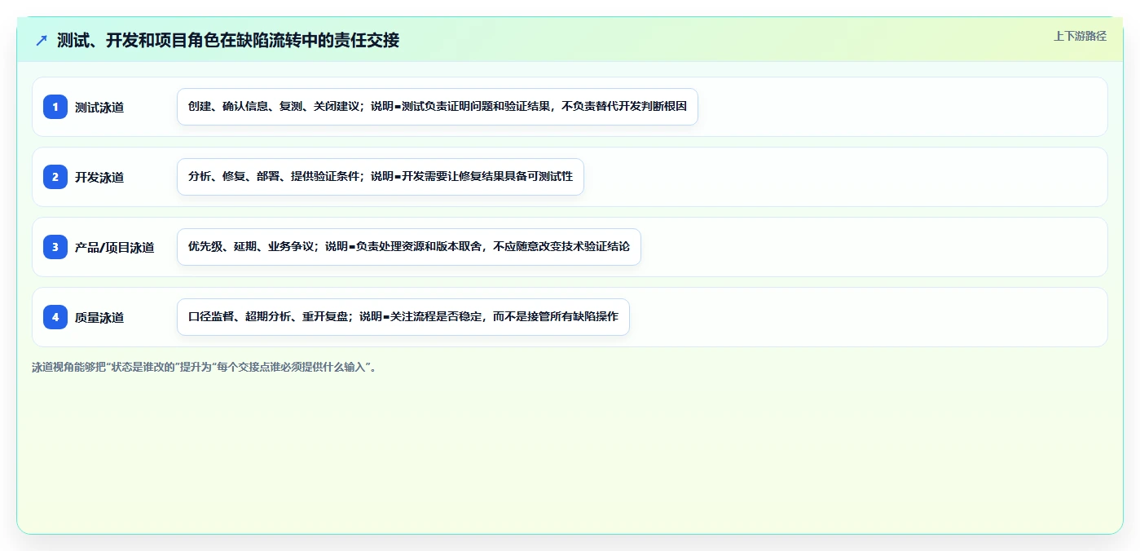Click the 创建、确认信息、复测 description box
1140x551 pixels.
pyautogui.click(x=438, y=107)
